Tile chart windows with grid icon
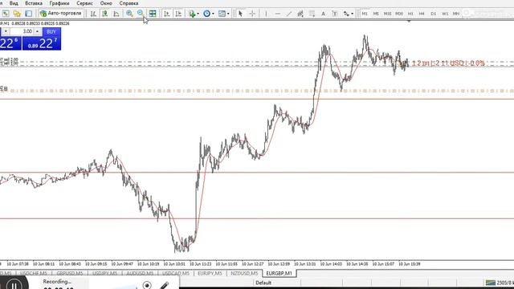This screenshot has width=514, height=289. [153, 14]
